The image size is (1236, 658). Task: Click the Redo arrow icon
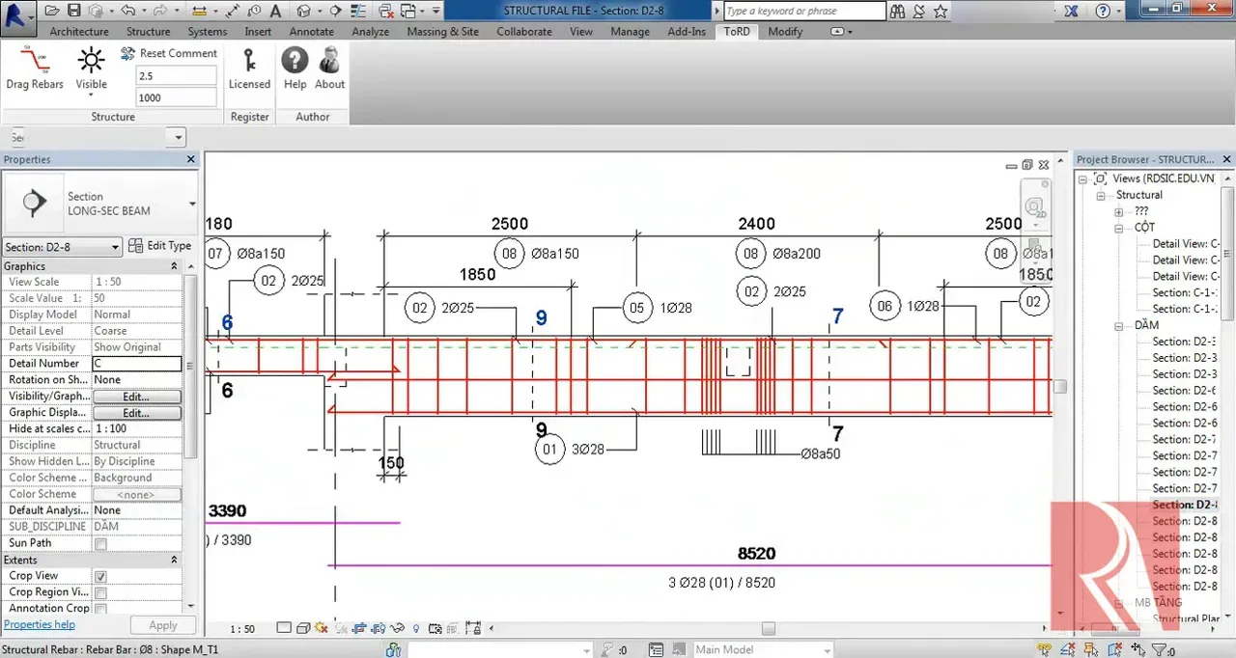pyautogui.click(x=161, y=12)
